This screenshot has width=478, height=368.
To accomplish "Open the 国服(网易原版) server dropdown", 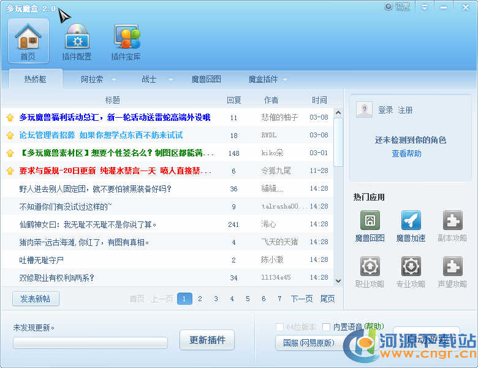I will click(x=308, y=342).
